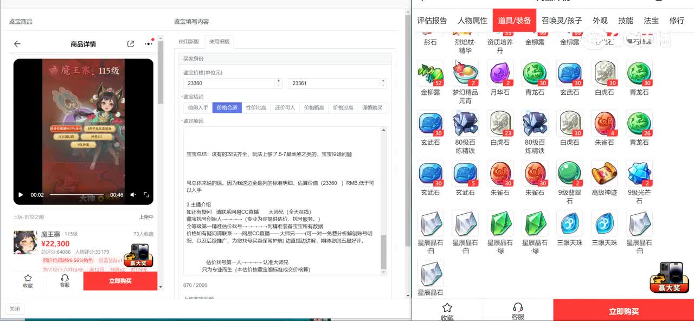Viewport: 694px width, 321px height.
Task: Select the 值得入手 conclusion option
Action: pyautogui.click(x=198, y=107)
